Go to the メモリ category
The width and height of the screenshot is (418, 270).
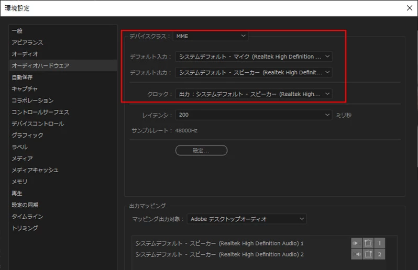[x=63, y=182]
